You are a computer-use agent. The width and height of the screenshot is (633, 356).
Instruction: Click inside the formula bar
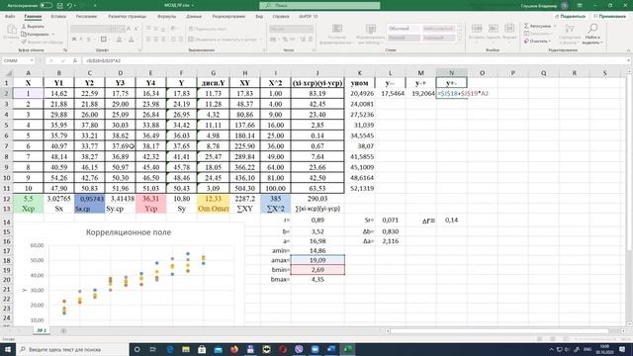pyautogui.click(x=355, y=60)
